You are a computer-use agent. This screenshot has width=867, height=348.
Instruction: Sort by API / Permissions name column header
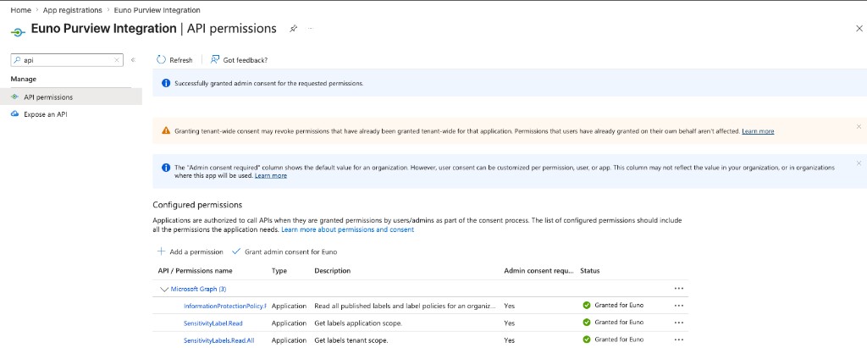click(x=196, y=271)
